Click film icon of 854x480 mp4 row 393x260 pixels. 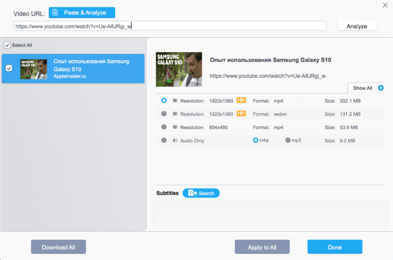click(x=175, y=127)
